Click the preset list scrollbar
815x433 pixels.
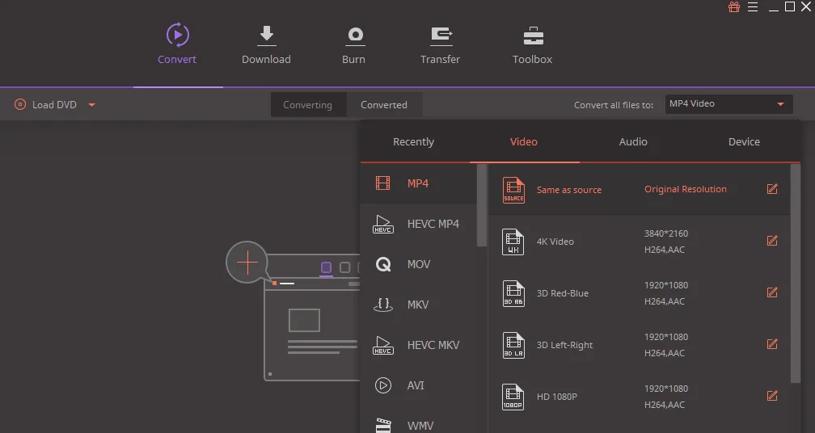796,274
